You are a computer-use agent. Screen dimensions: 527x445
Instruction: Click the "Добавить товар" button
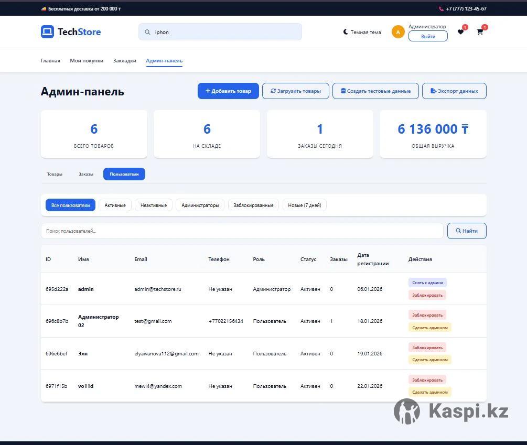click(228, 91)
